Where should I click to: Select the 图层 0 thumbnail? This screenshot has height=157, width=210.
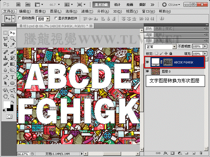(x=155, y=71)
